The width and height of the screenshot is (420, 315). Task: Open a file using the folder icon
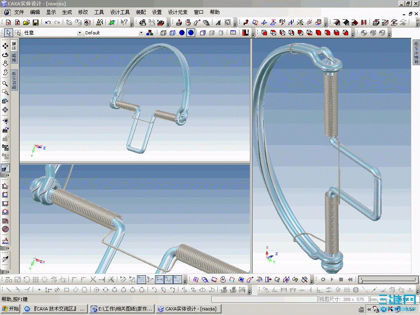pyautogui.click(x=27, y=23)
